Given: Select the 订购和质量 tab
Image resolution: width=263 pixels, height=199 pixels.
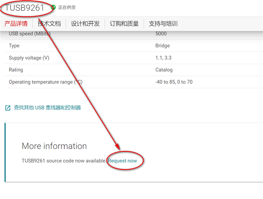Looking at the screenshot, I should click(124, 24).
